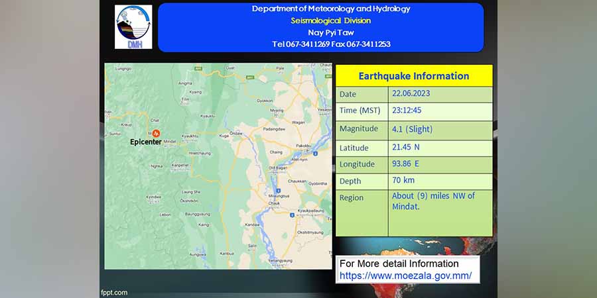
Task: Click the 'Kanpetlet' place name on map
Action: (x=180, y=166)
